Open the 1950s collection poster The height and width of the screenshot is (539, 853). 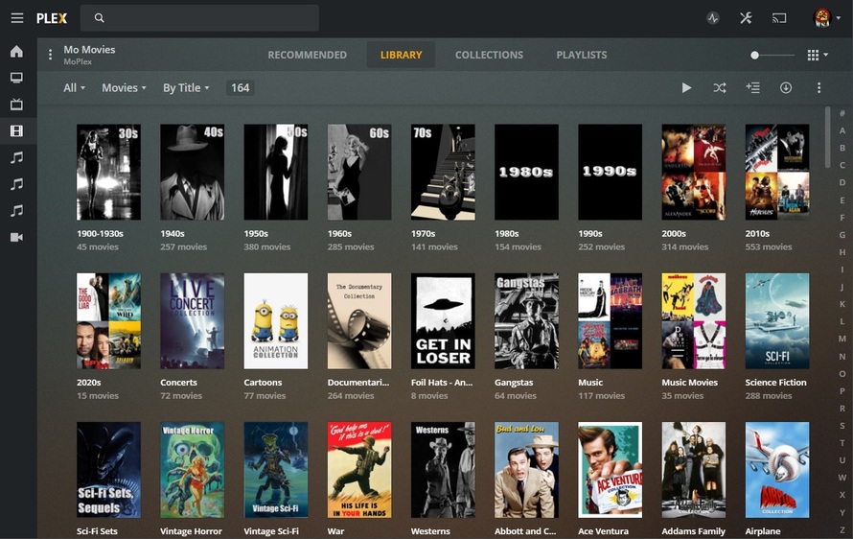tap(276, 172)
